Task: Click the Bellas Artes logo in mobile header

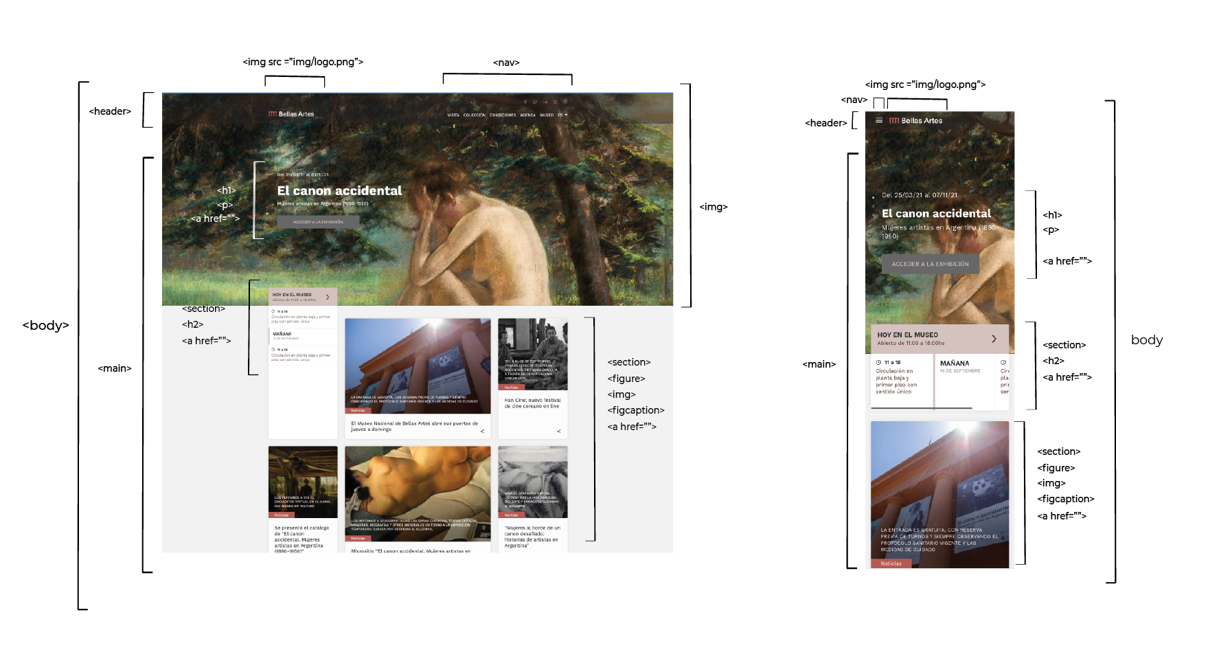Action: point(915,120)
